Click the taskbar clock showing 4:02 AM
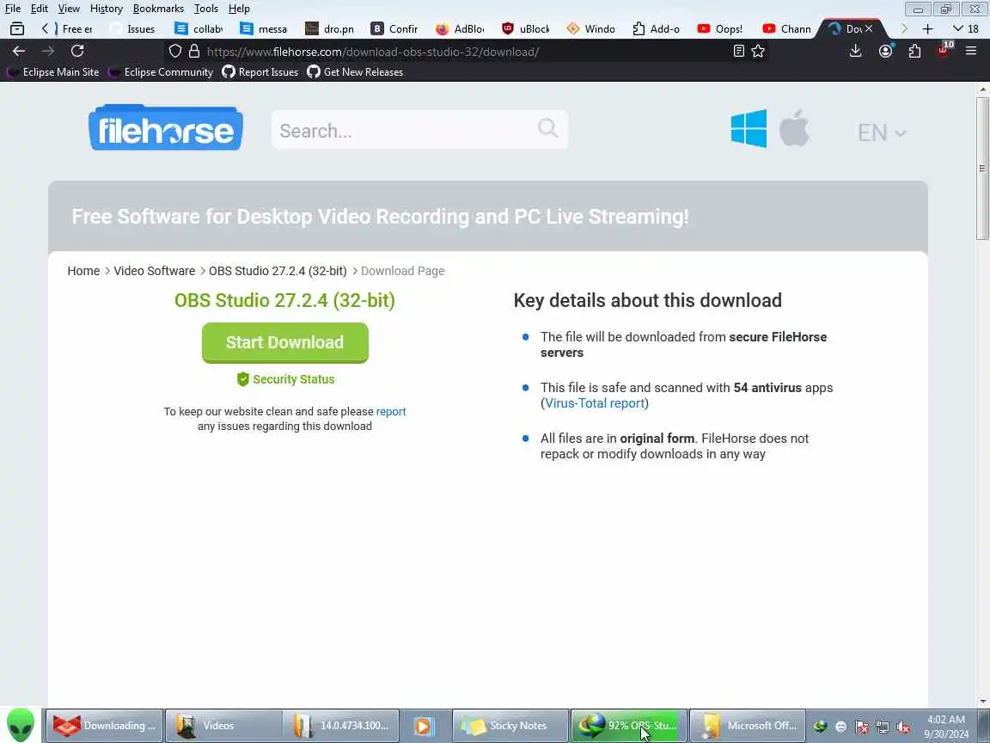Screen dimensions: 990x743 point(946,727)
